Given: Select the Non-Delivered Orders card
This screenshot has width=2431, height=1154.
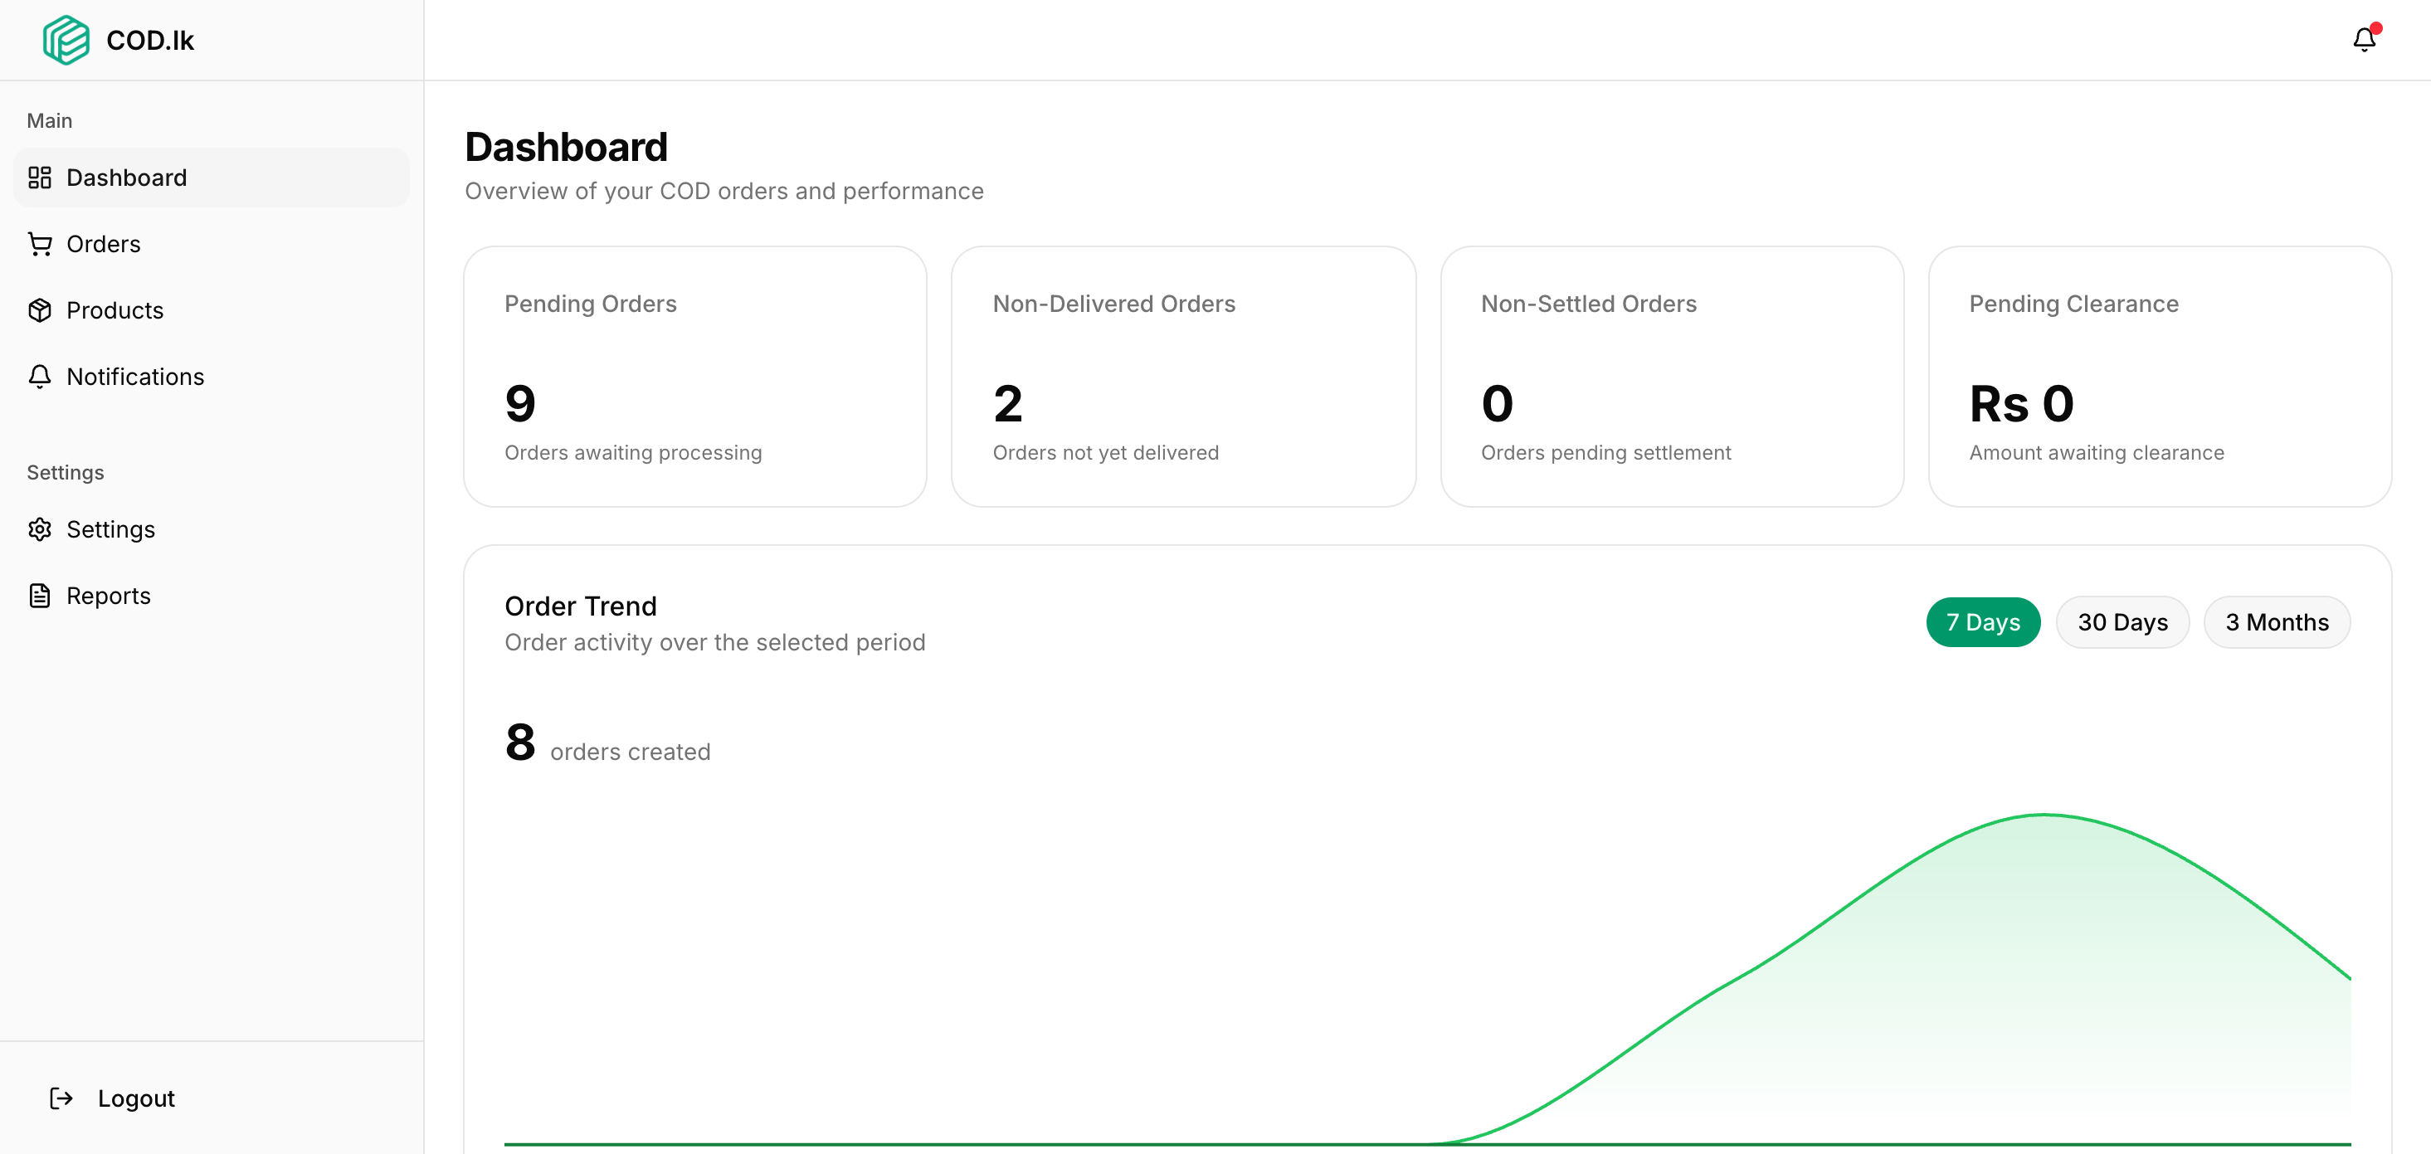Looking at the screenshot, I should 1183,376.
